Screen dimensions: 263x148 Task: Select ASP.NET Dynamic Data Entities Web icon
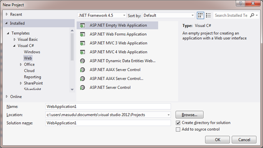[82, 61]
